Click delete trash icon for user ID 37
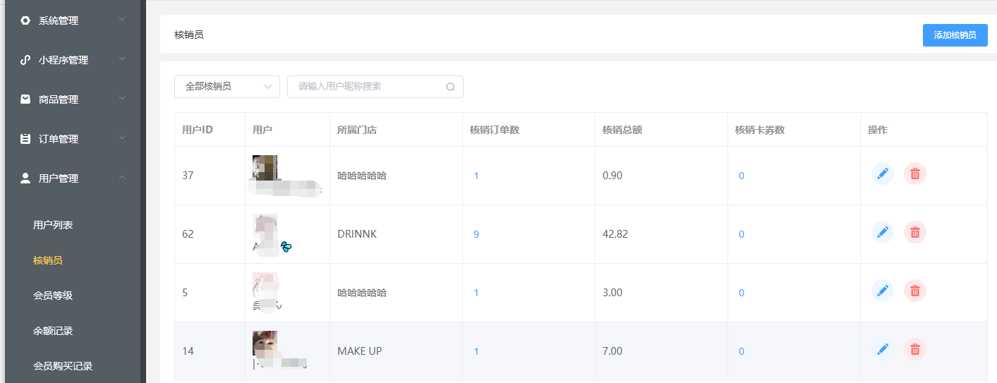 914,174
